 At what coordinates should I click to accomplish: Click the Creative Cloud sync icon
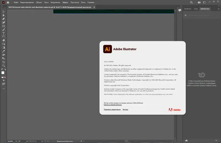point(186,141)
